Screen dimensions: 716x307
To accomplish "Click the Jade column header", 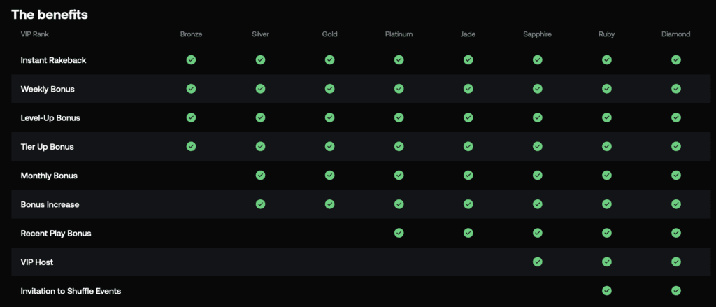I will click(x=468, y=34).
